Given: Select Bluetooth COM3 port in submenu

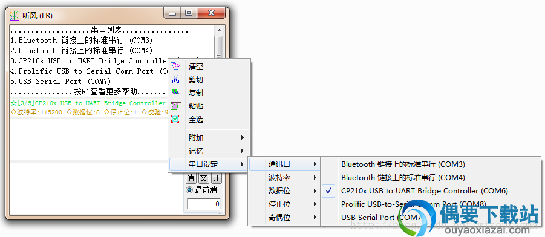Looking at the screenshot, I should tap(431, 164).
